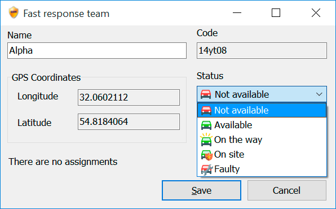Viewport: 336px width, 209px height.
Task: Click the orange shield app icon in title bar
Action: coord(14,13)
